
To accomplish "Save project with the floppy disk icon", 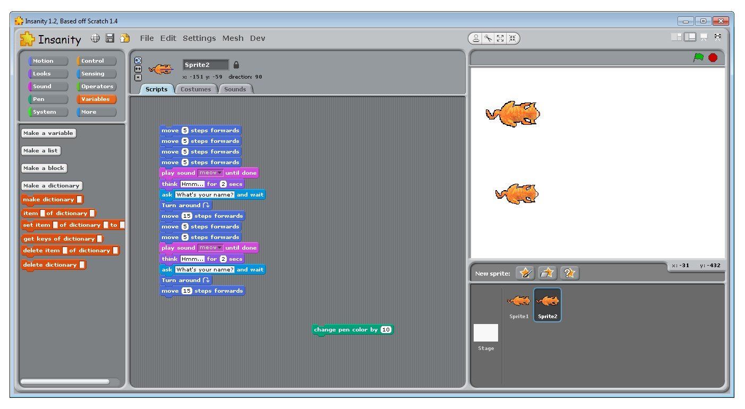I will [x=110, y=38].
